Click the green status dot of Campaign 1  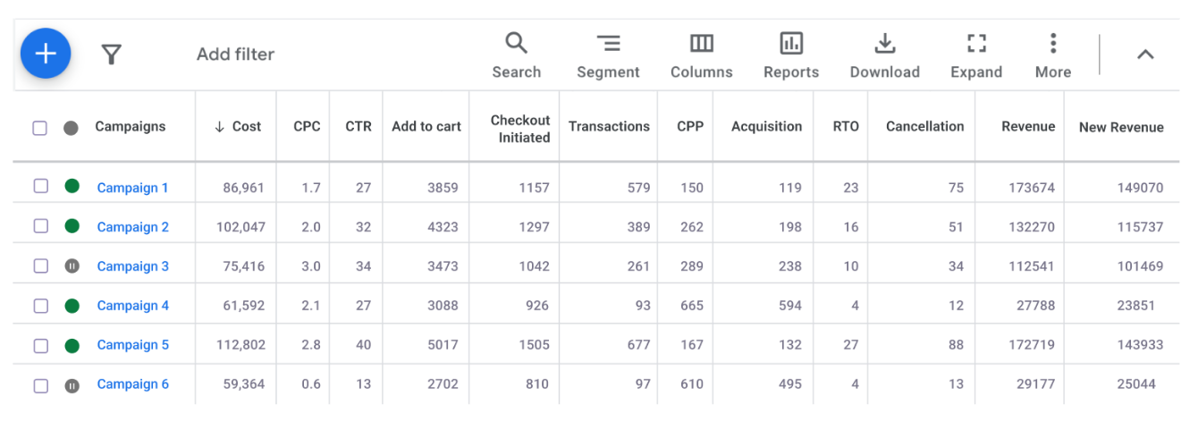[x=72, y=187]
